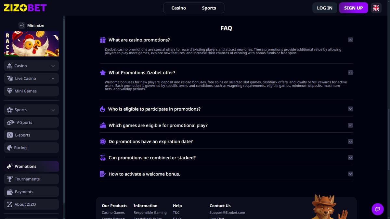Viewport: 390px width, 219px height.
Task: Click the Minimize sidebar arrow icon
Action: (22, 25)
